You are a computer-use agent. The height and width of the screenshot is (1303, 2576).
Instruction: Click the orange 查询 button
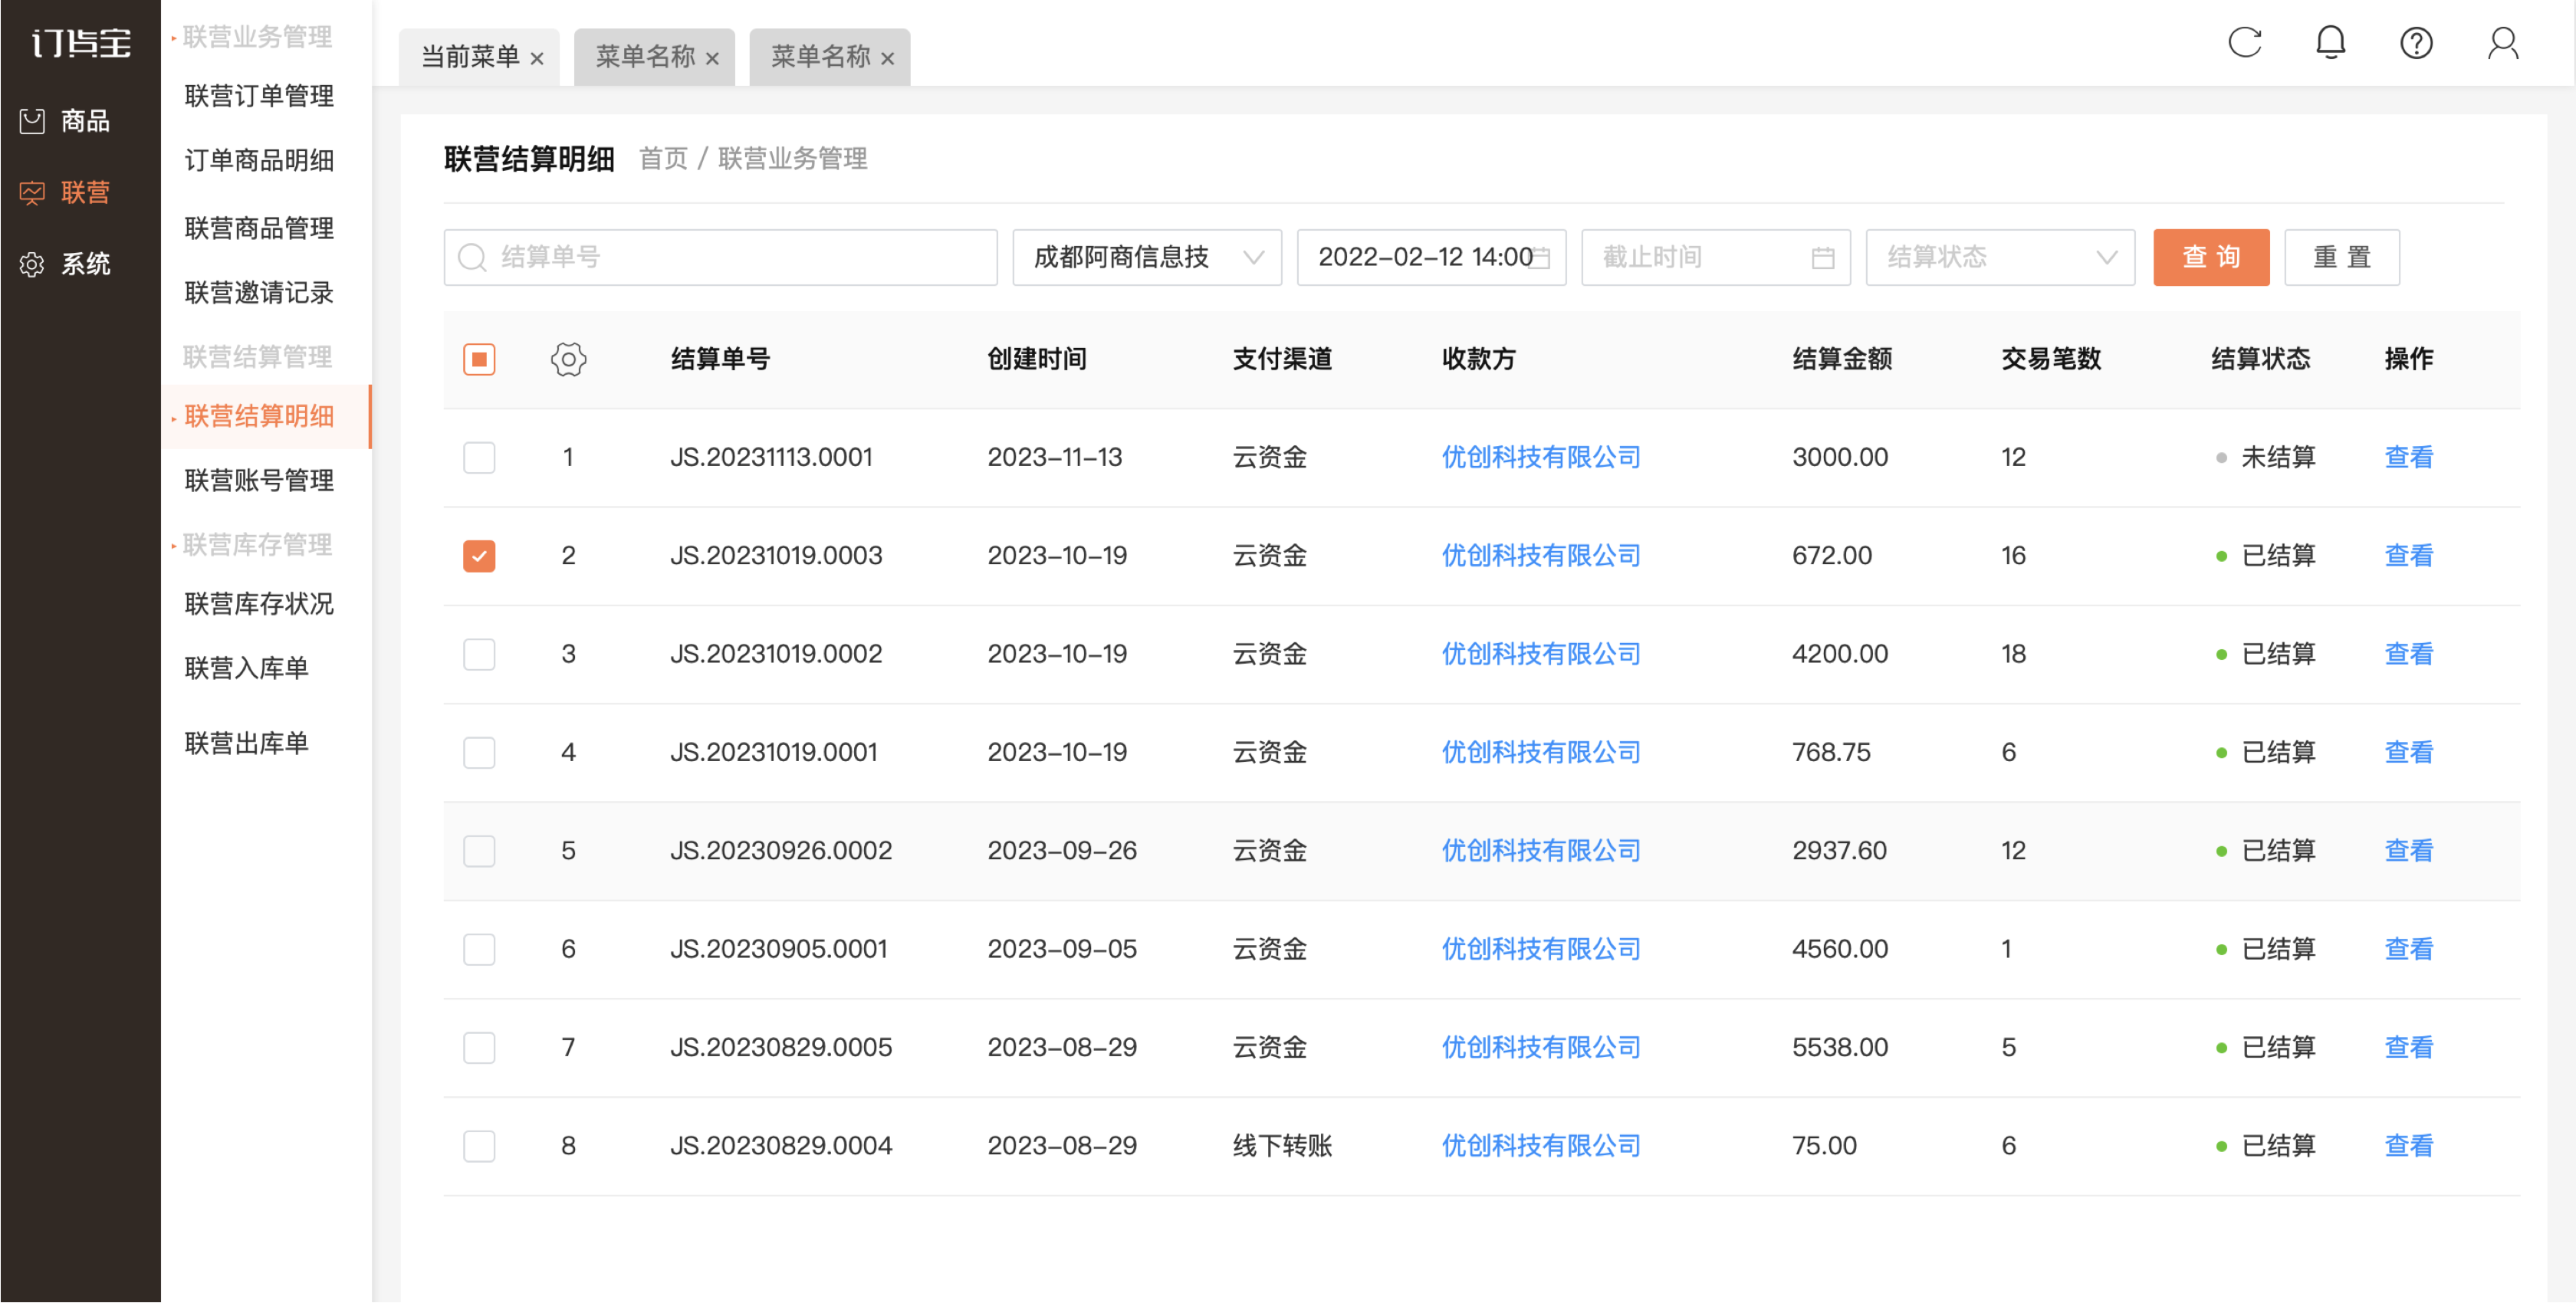coord(2211,258)
